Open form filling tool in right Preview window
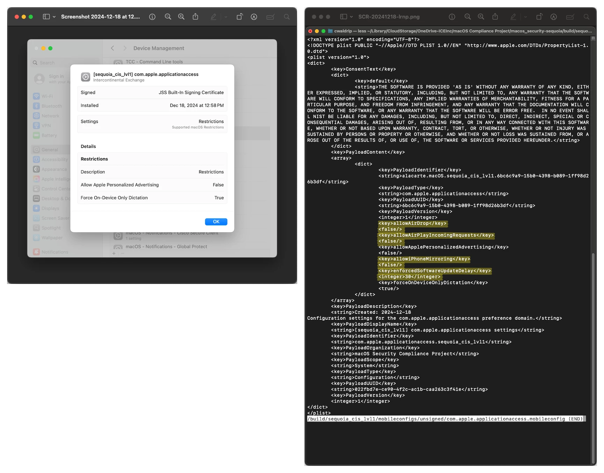Image resolution: width=604 pixels, height=473 pixels. click(570, 17)
